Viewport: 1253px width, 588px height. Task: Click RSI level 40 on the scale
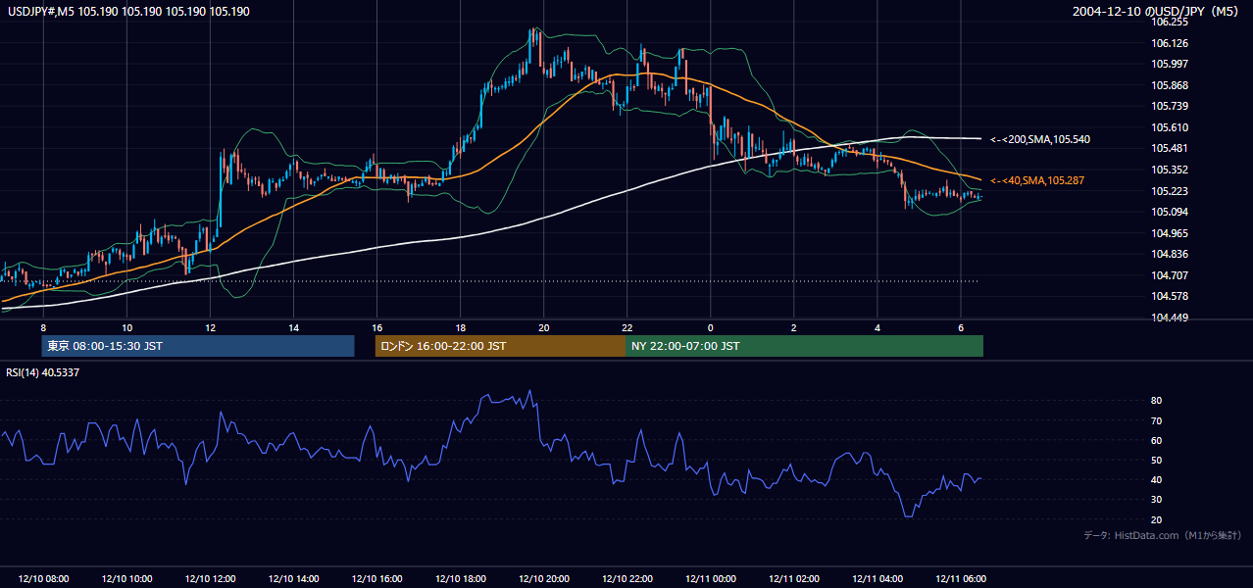(x=1156, y=479)
